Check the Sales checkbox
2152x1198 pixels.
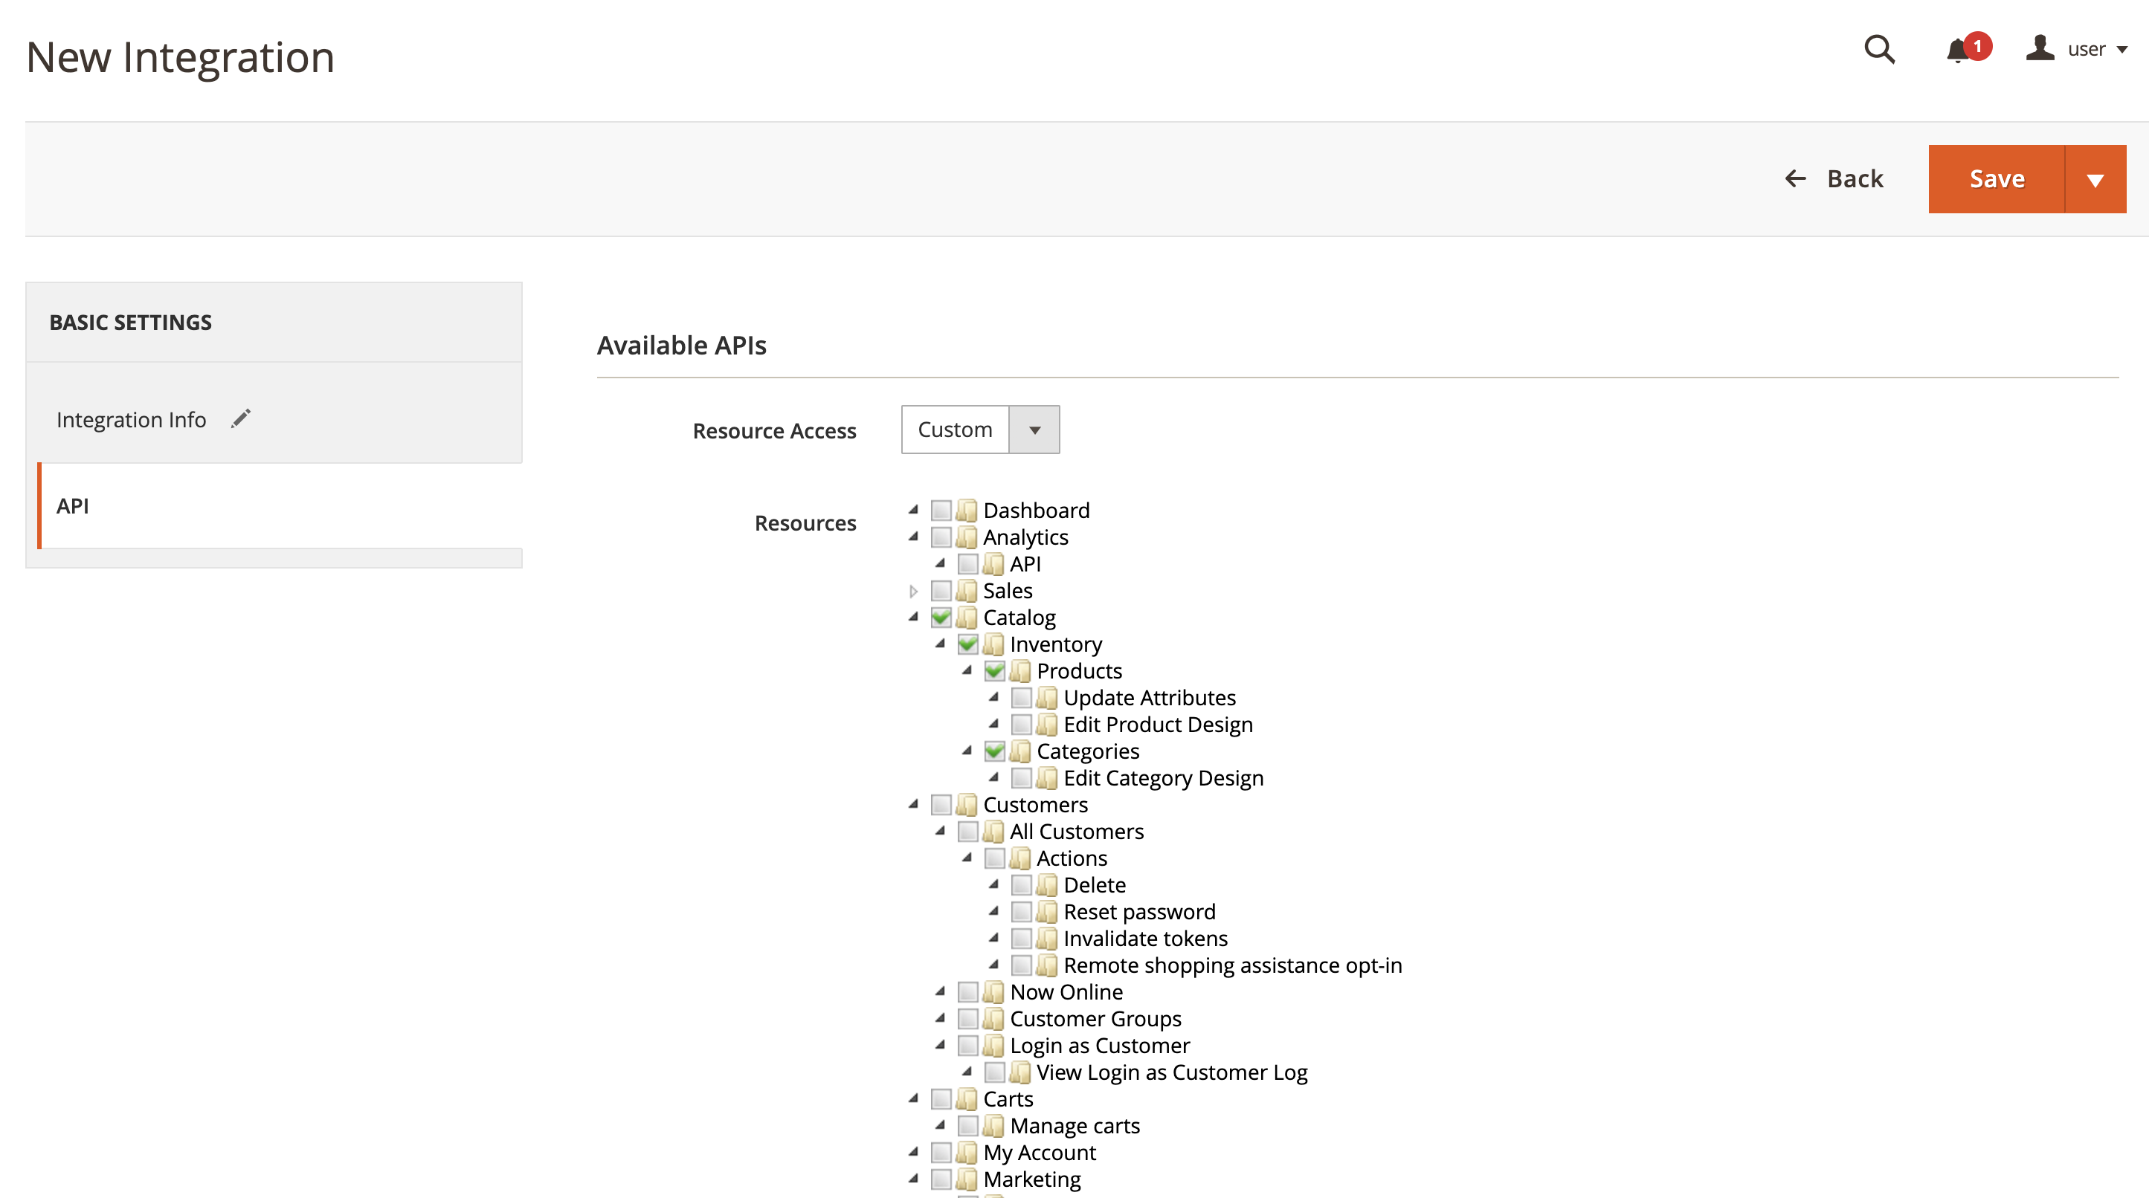[941, 590]
